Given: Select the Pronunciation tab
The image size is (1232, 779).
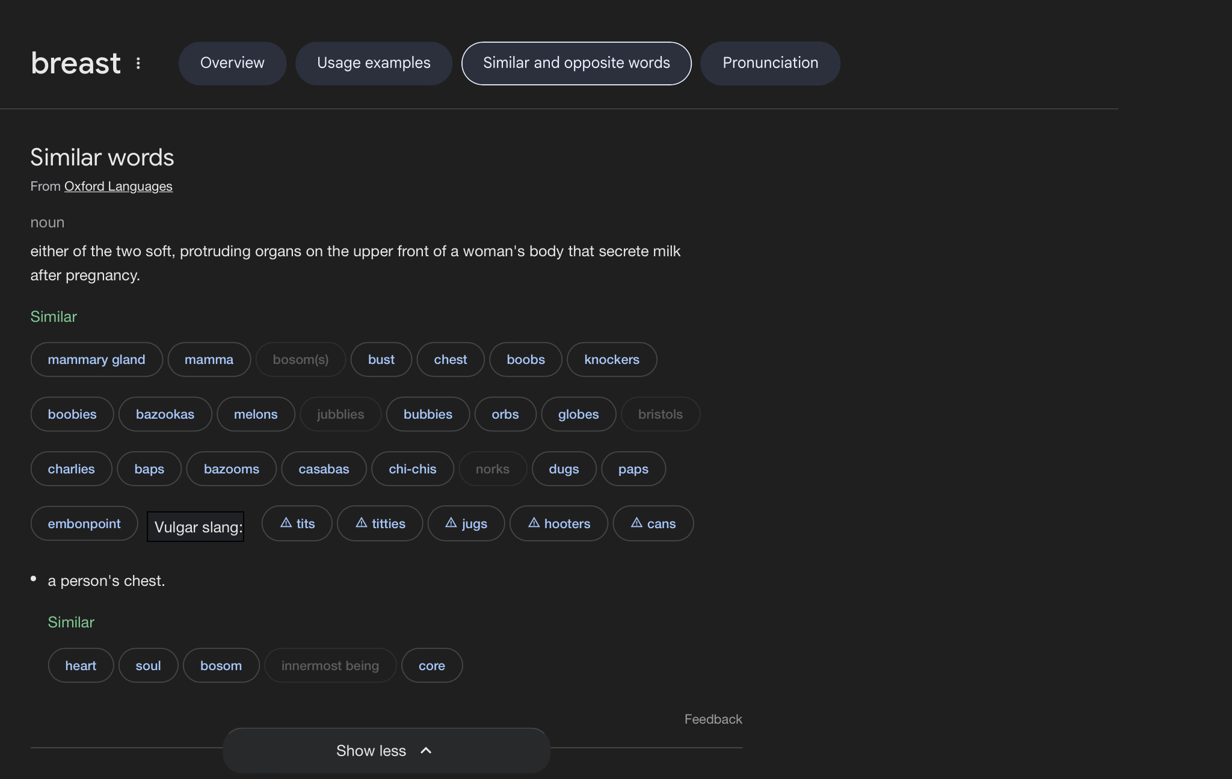Looking at the screenshot, I should click(x=770, y=63).
